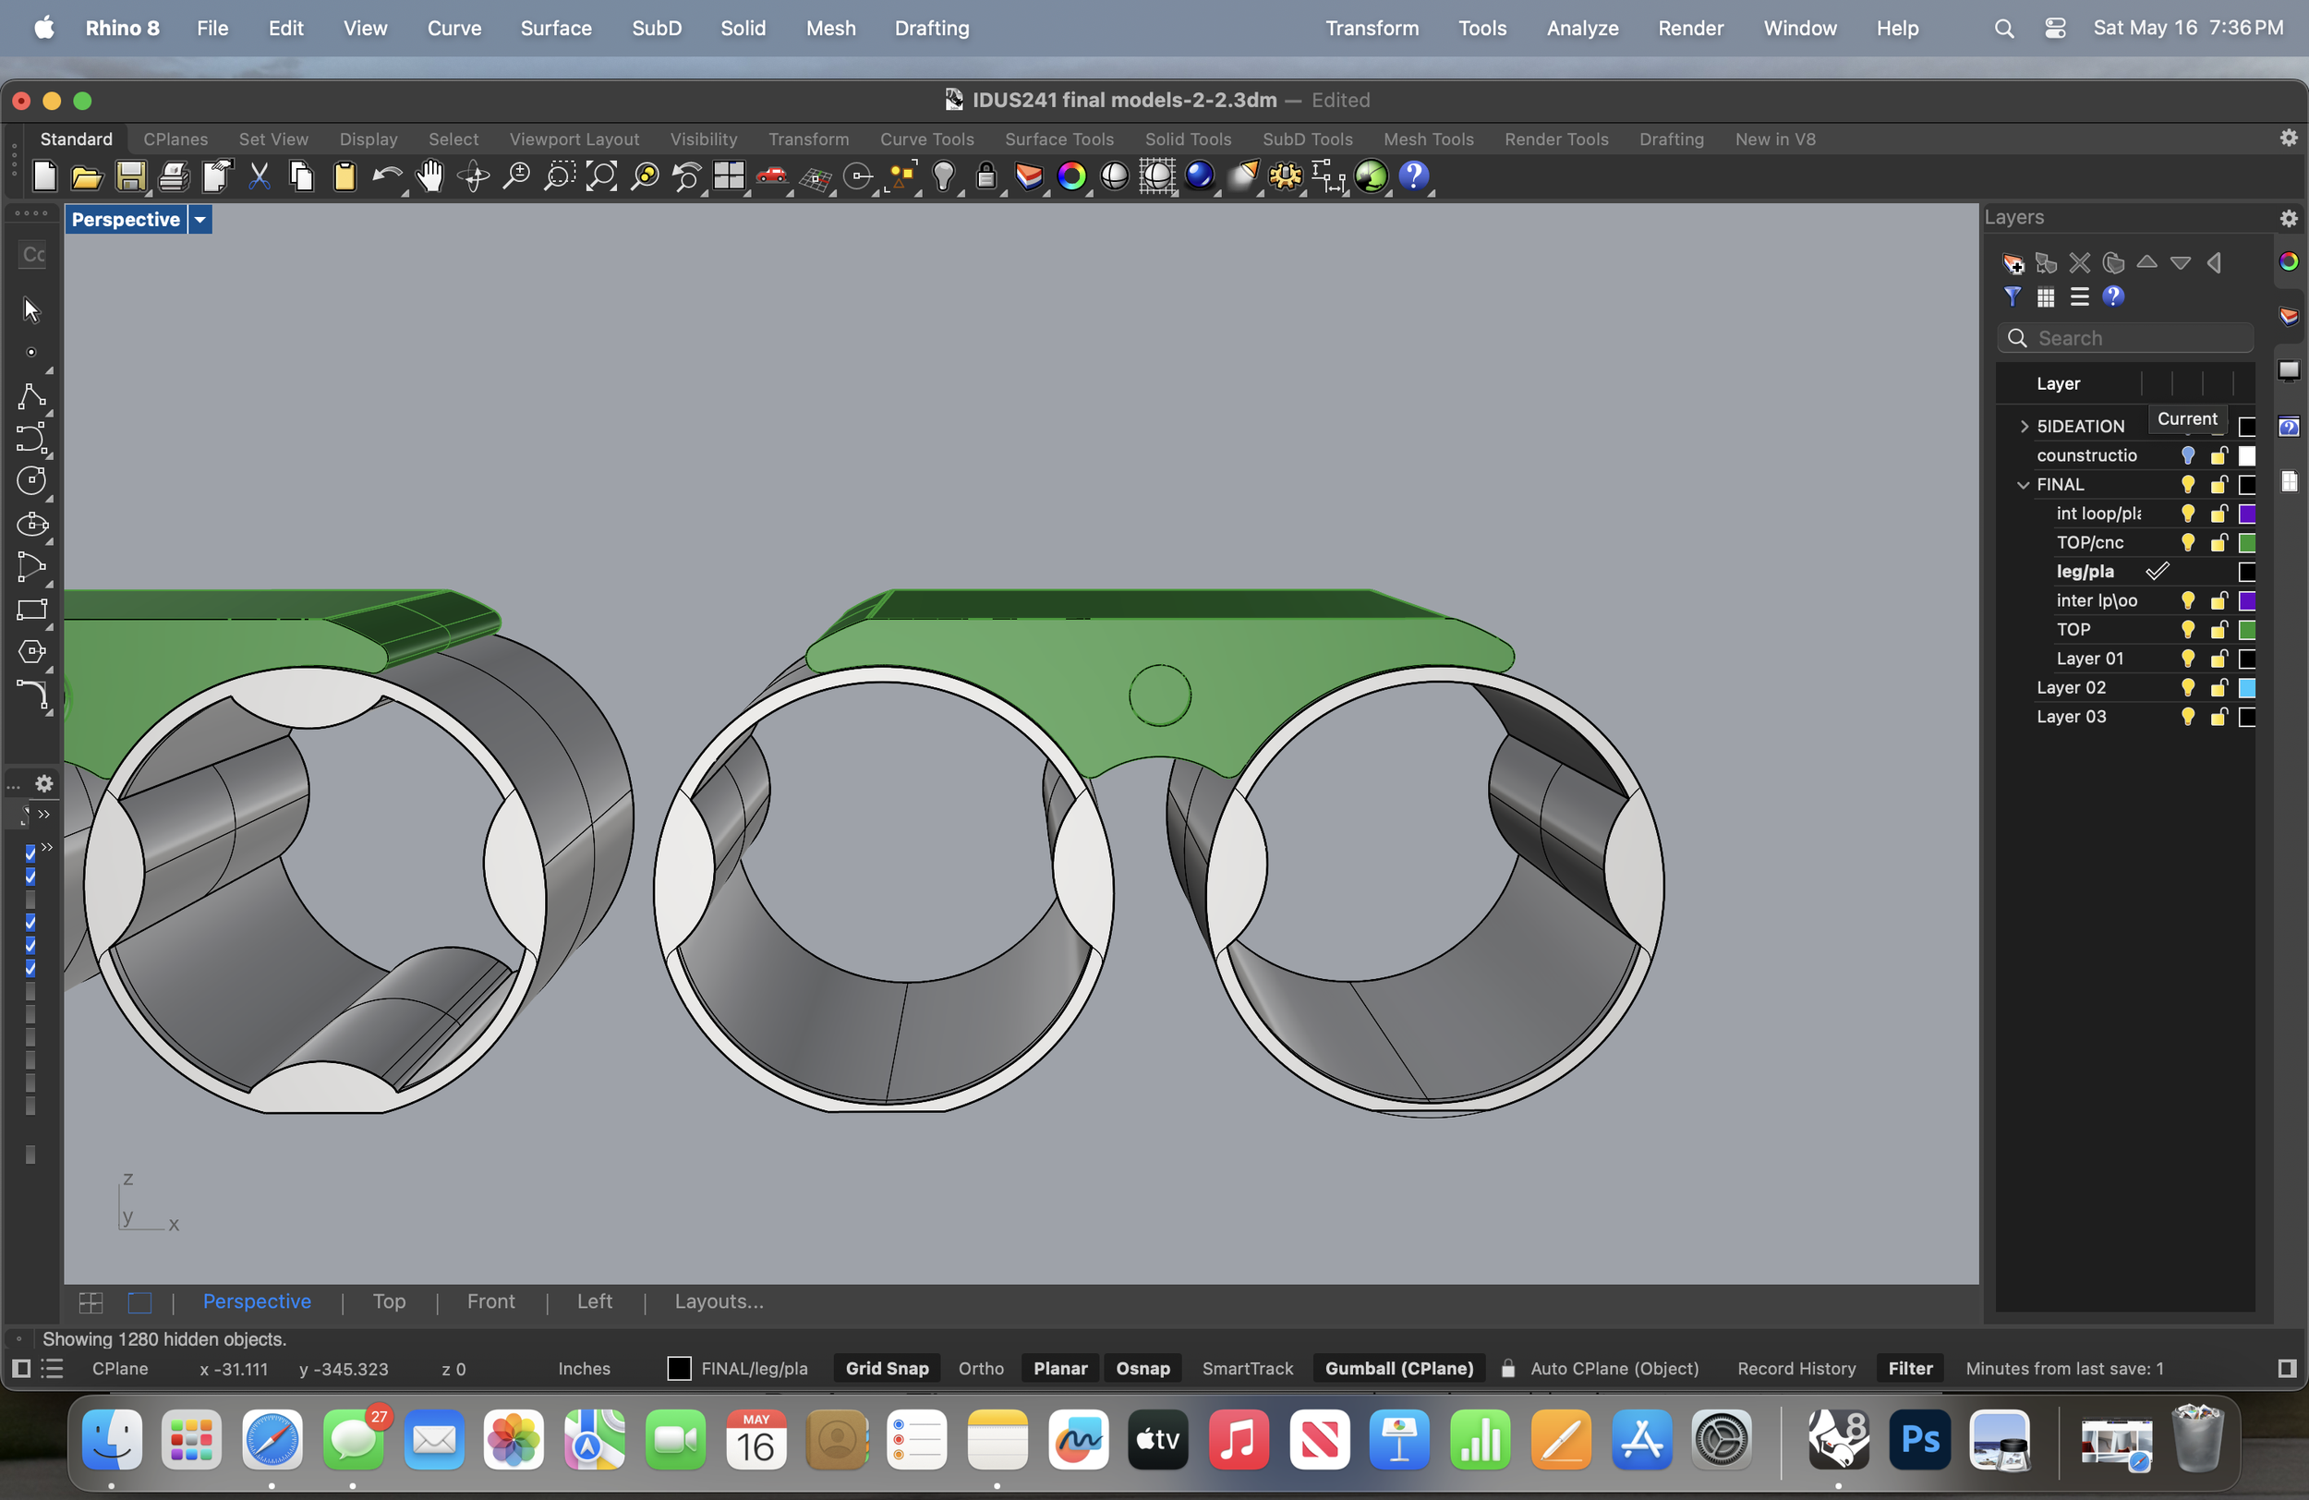Toggle visibility bulb of counstructio layer
The height and width of the screenshot is (1500, 2309).
[x=2188, y=455]
